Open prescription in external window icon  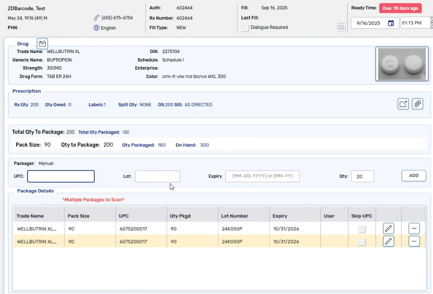(403, 104)
